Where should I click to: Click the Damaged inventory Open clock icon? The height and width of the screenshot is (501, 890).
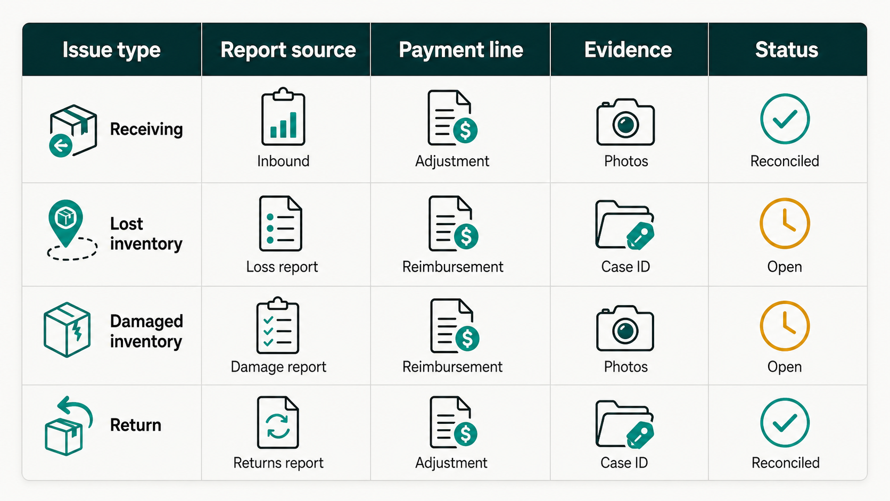785,326
